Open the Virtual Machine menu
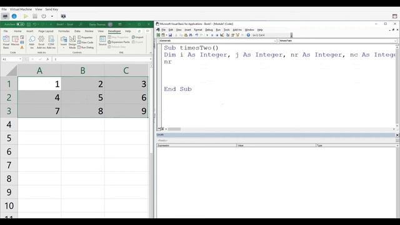 (x=21, y=9)
